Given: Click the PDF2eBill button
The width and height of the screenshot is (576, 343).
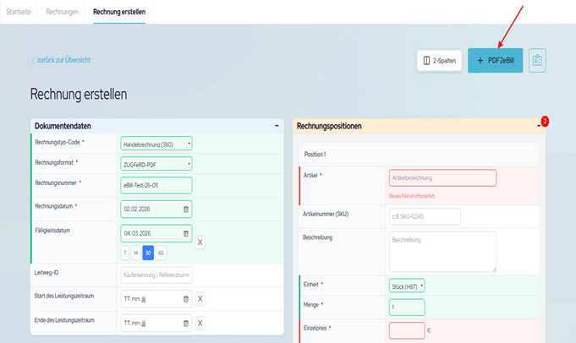Looking at the screenshot, I should (x=495, y=60).
